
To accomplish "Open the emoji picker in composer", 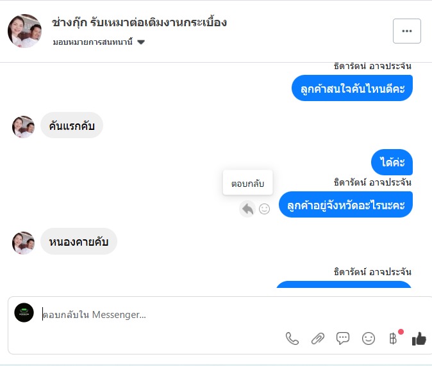I will [369, 338].
